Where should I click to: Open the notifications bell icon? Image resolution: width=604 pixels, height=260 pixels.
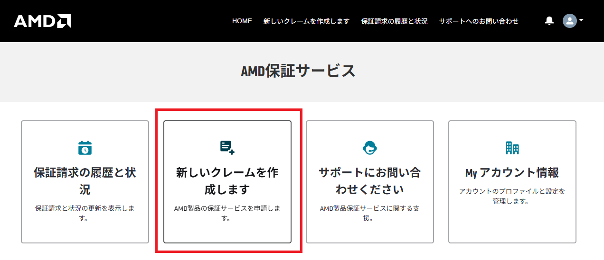[x=549, y=21]
